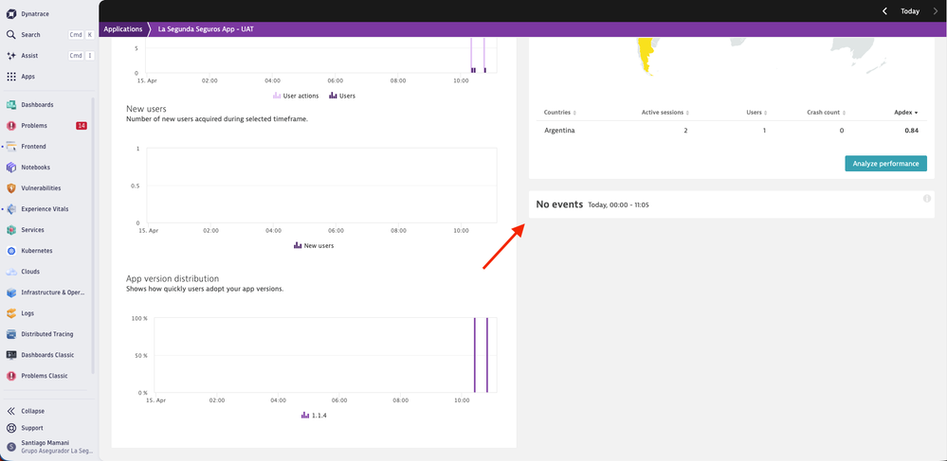This screenshot has height=461, width=947.
Task: Open Dashboards app icon
Action: [10, 104]
